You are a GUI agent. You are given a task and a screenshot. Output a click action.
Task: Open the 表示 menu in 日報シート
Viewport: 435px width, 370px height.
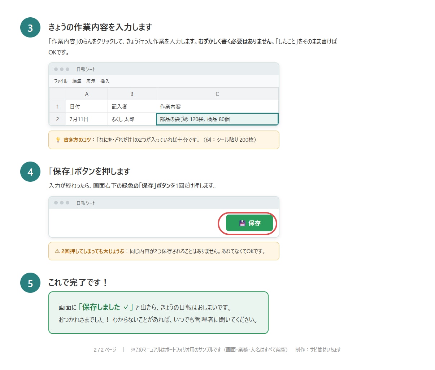click(x=91, y=81)
